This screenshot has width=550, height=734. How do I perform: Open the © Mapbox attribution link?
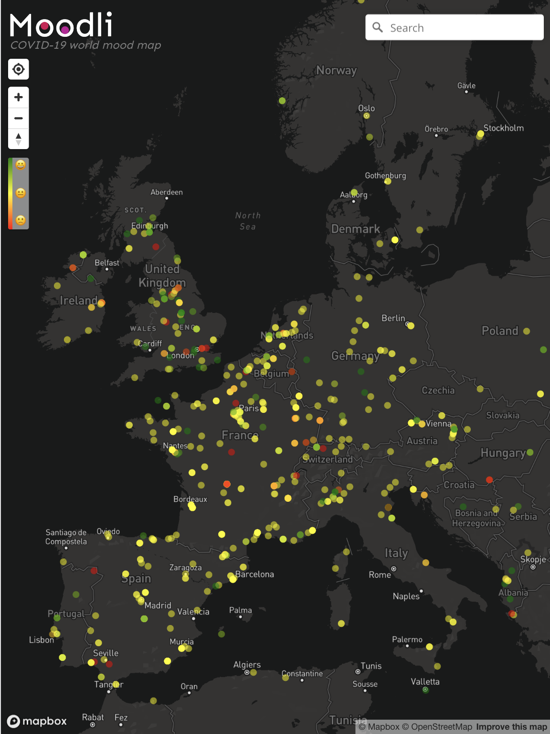(379, 727)
